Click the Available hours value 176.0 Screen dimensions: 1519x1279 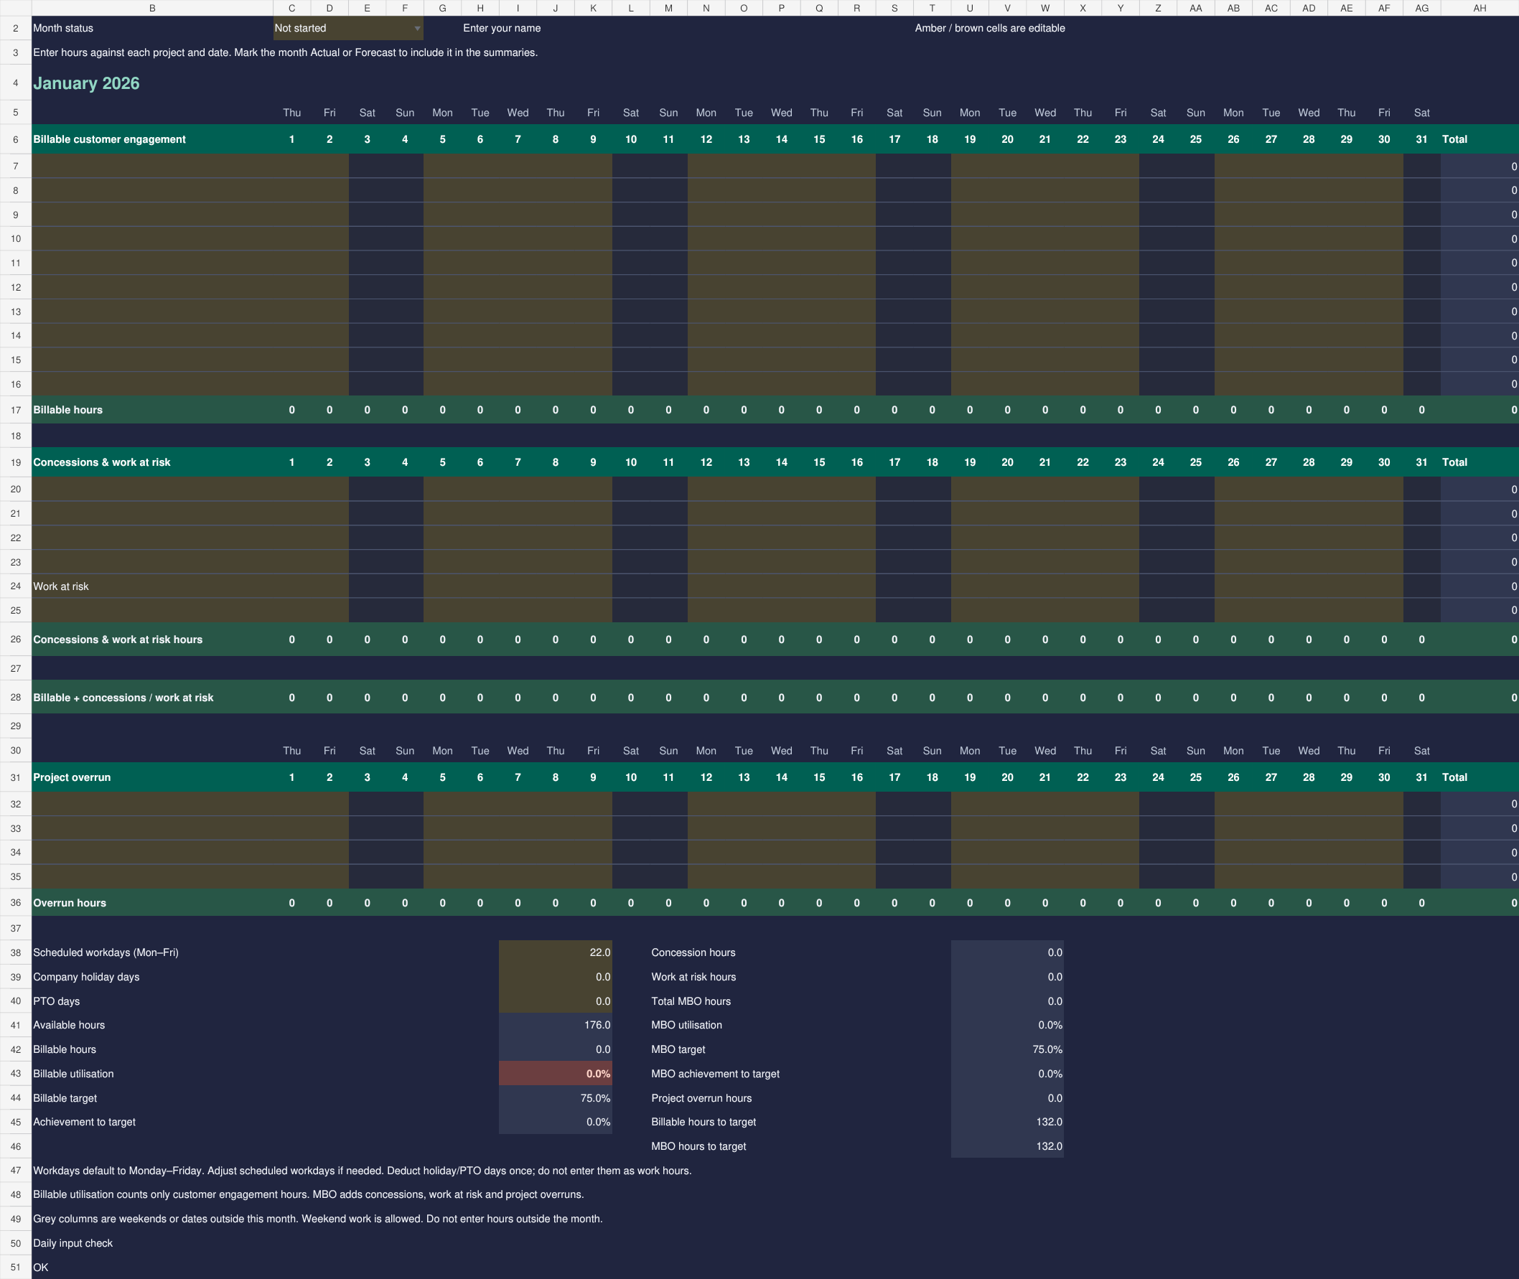[x=556, y=1025]
